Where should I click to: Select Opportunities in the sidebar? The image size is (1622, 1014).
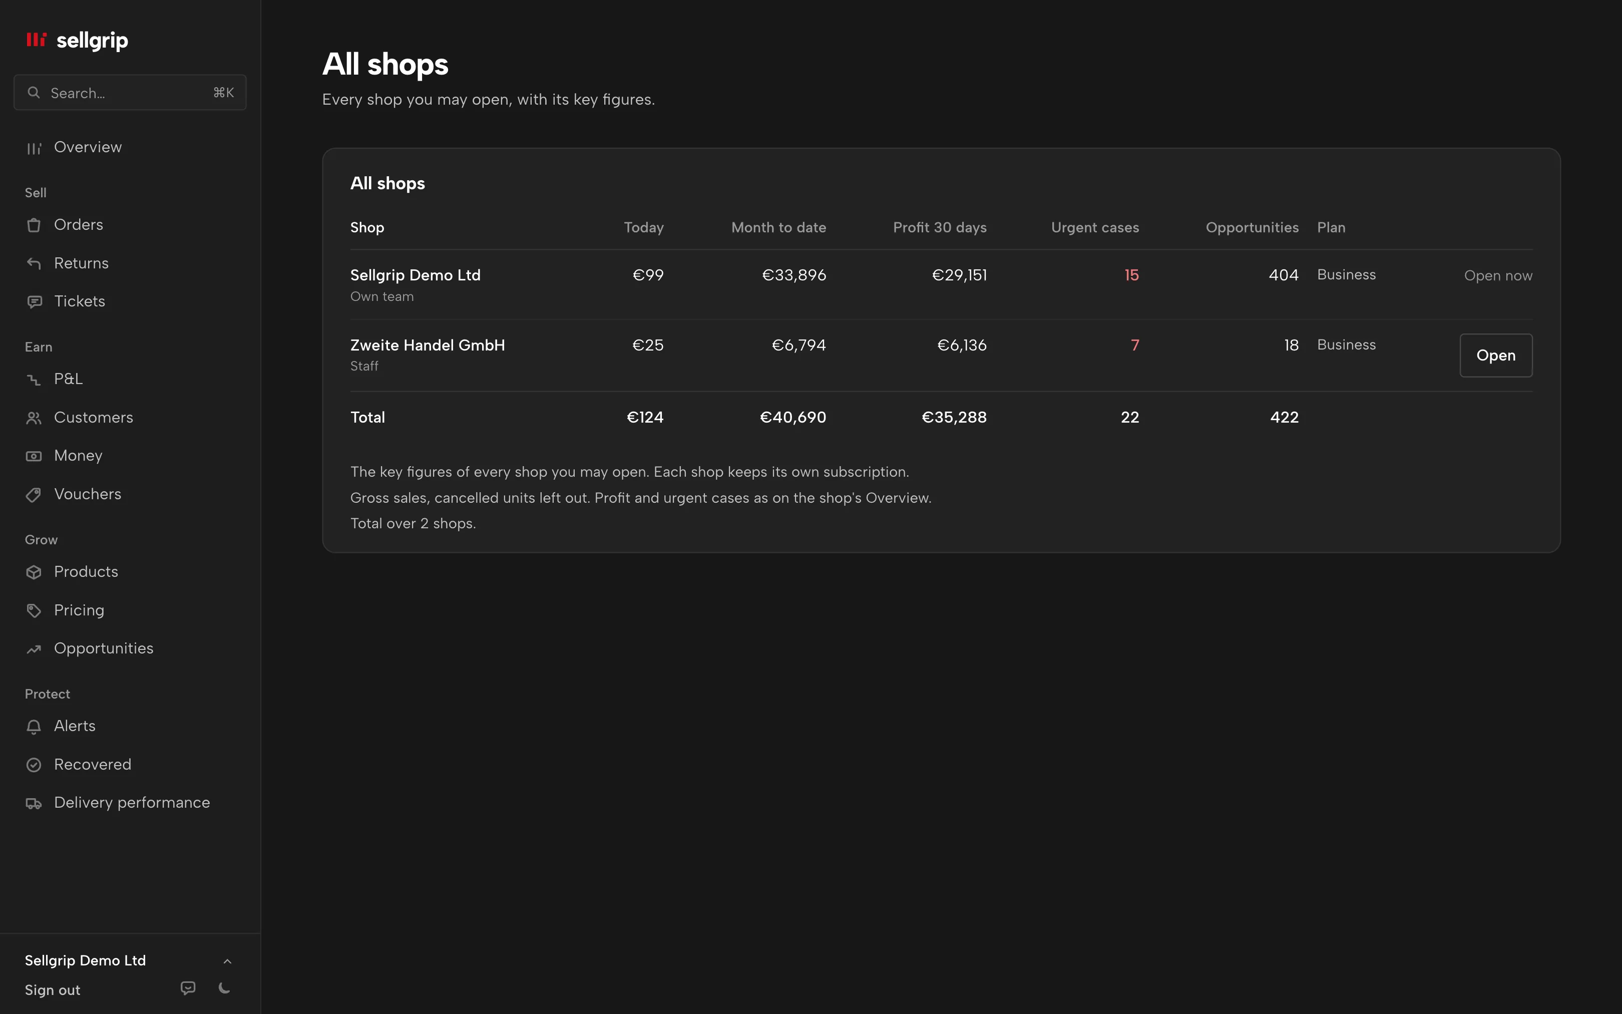click(x=129, y=648)
